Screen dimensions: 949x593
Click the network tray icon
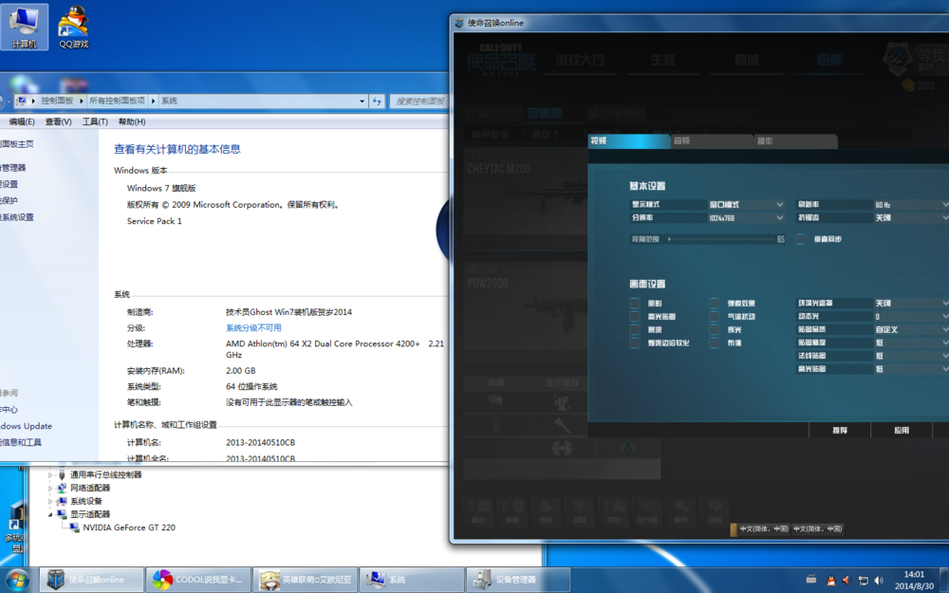863,581
